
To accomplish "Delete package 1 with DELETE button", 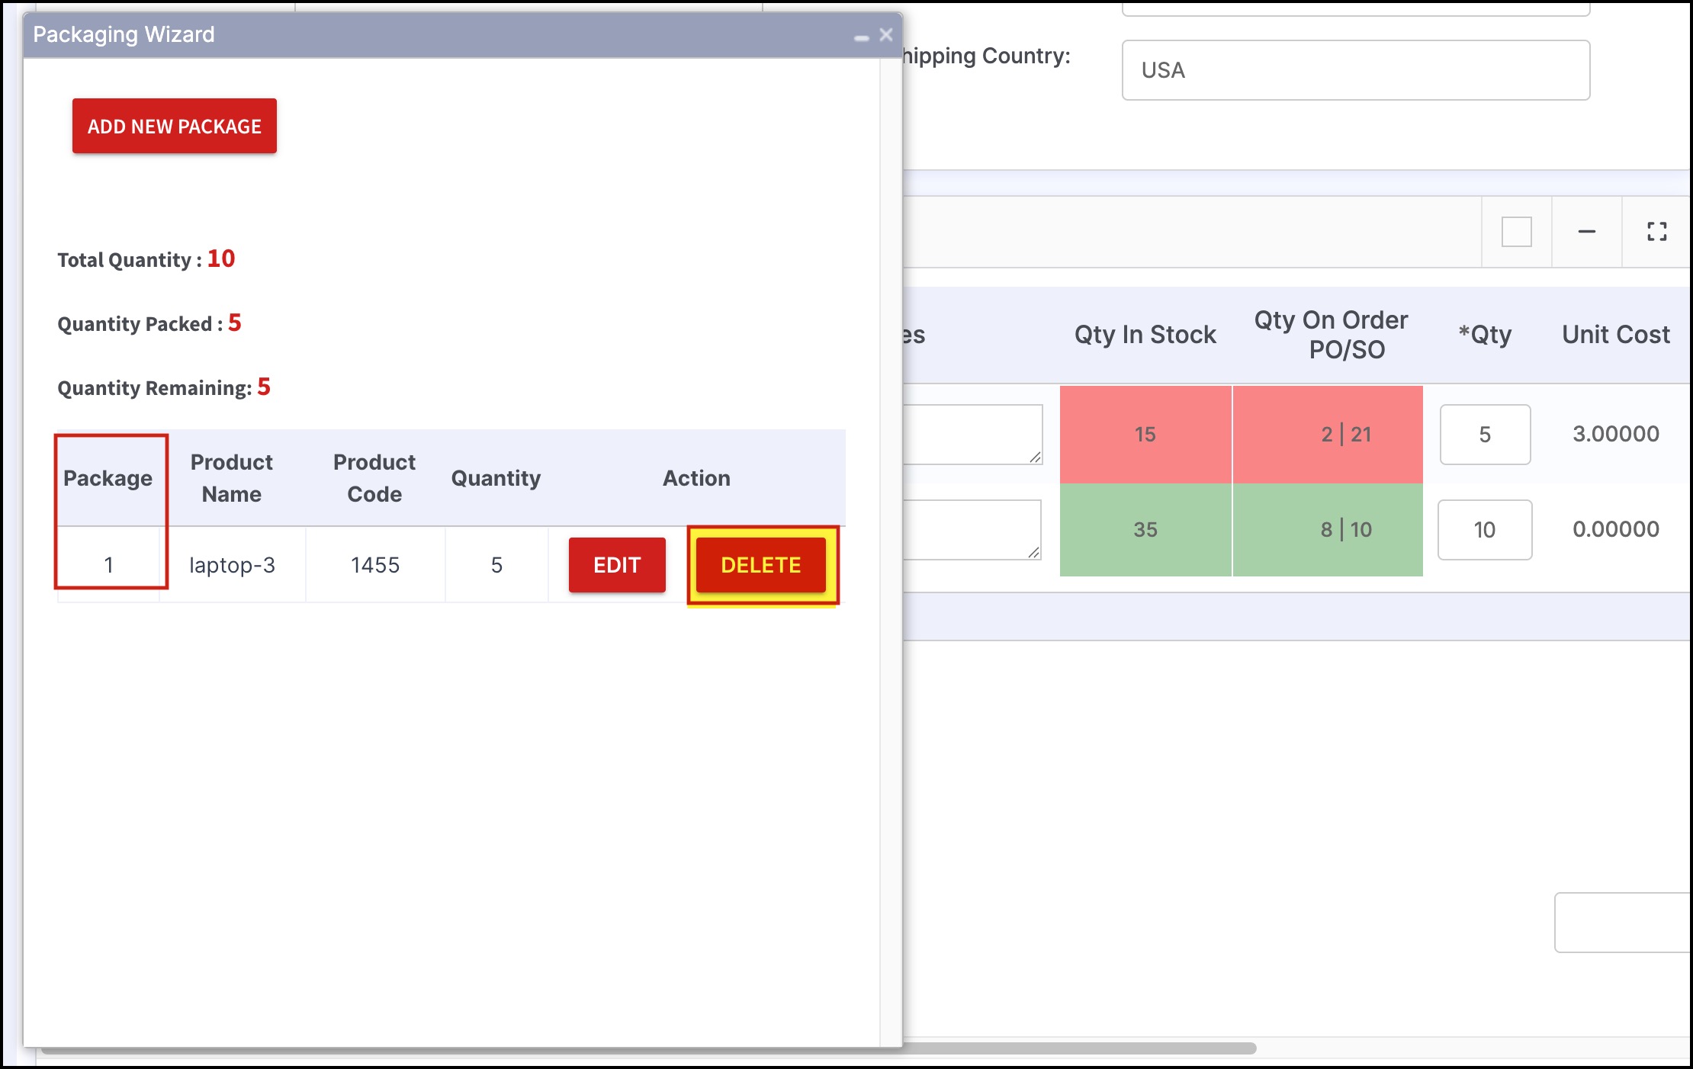I will 760,565.
